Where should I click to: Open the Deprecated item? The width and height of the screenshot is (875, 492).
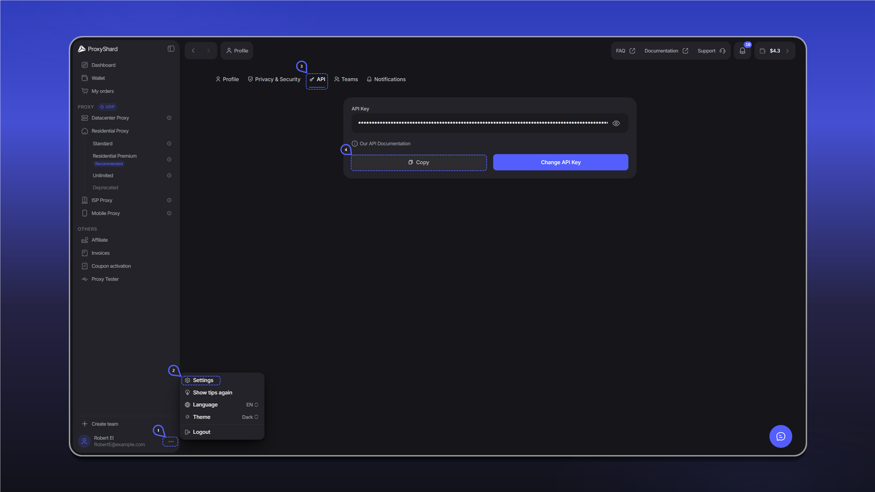pyautogui.click(x=105, y=188)
